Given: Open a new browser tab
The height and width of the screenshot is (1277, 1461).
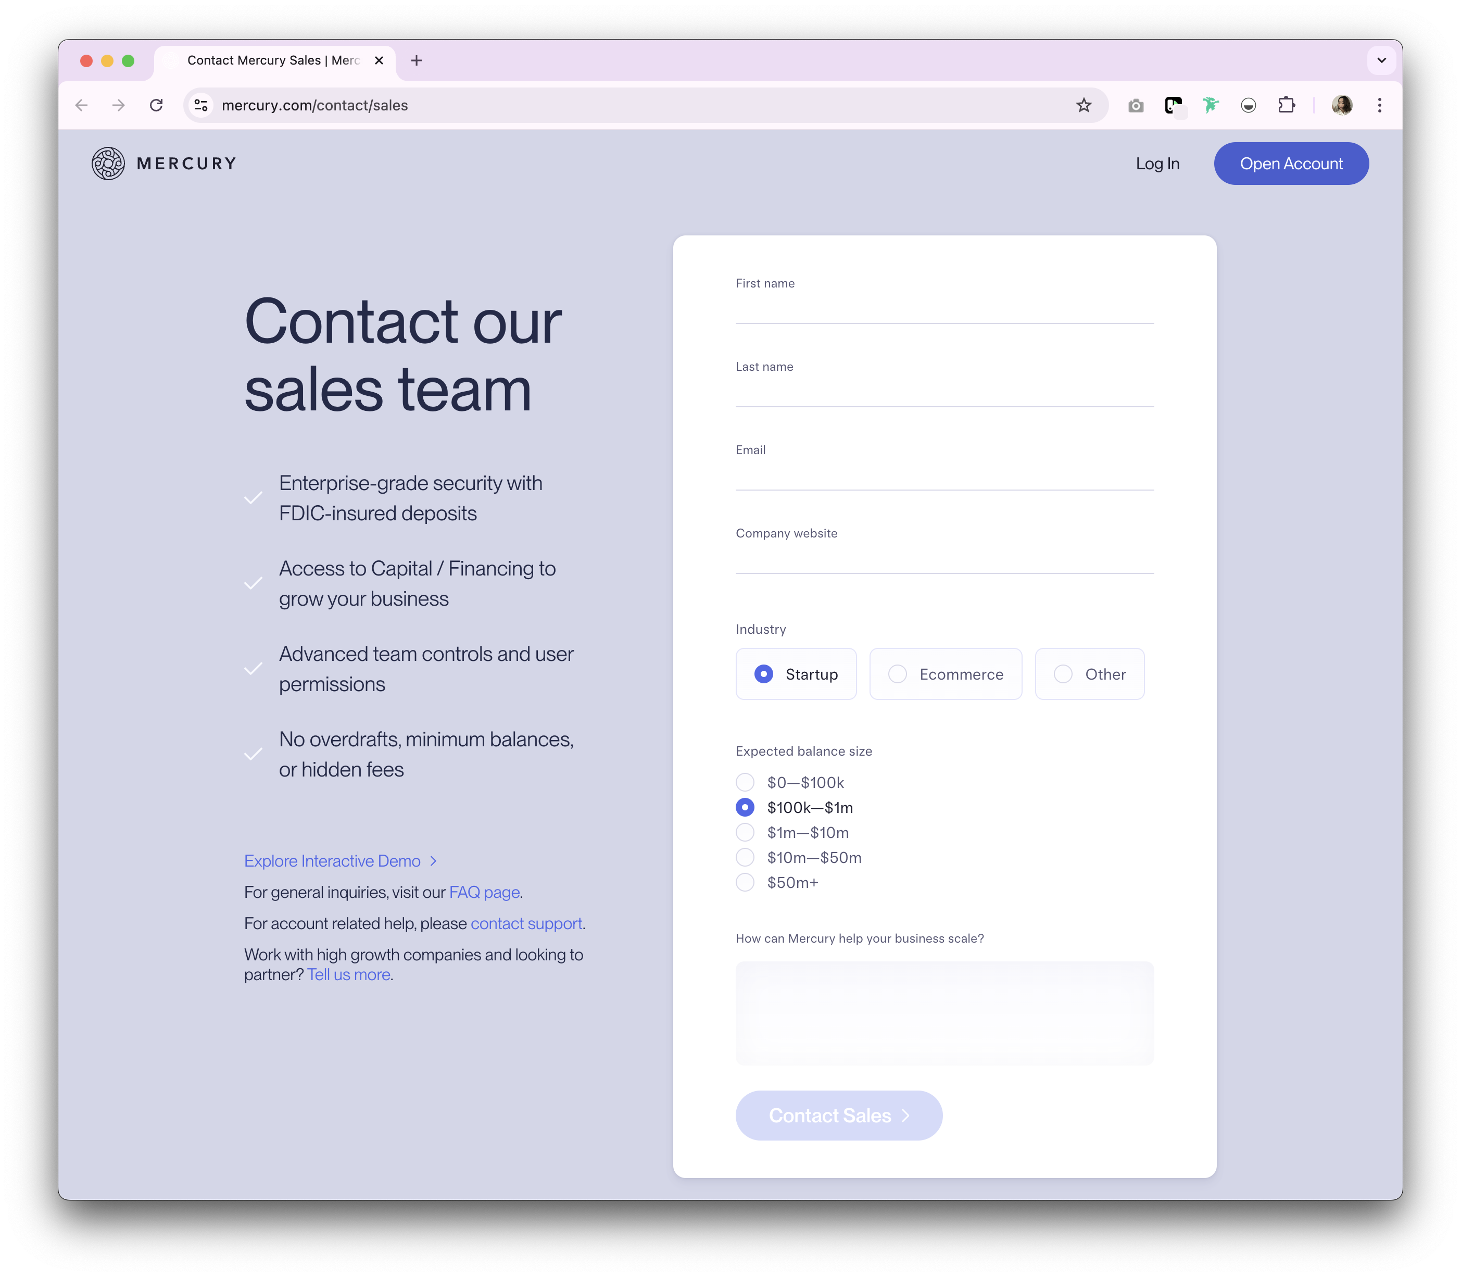Looking at the screenshot, I should point(417,60).
